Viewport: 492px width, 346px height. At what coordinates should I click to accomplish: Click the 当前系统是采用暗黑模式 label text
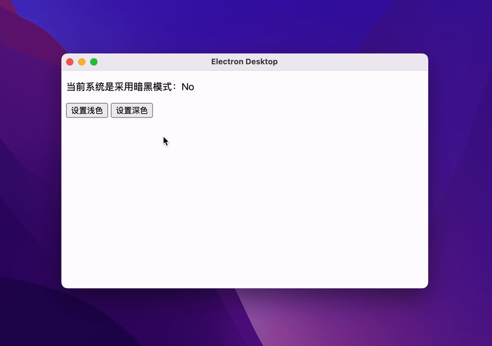[119, 87]
